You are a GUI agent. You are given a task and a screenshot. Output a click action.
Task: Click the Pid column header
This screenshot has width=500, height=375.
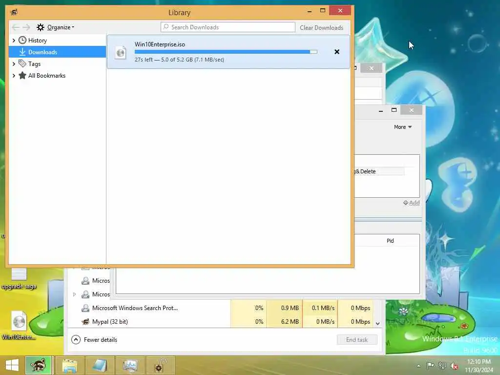(x=390, y=241)
